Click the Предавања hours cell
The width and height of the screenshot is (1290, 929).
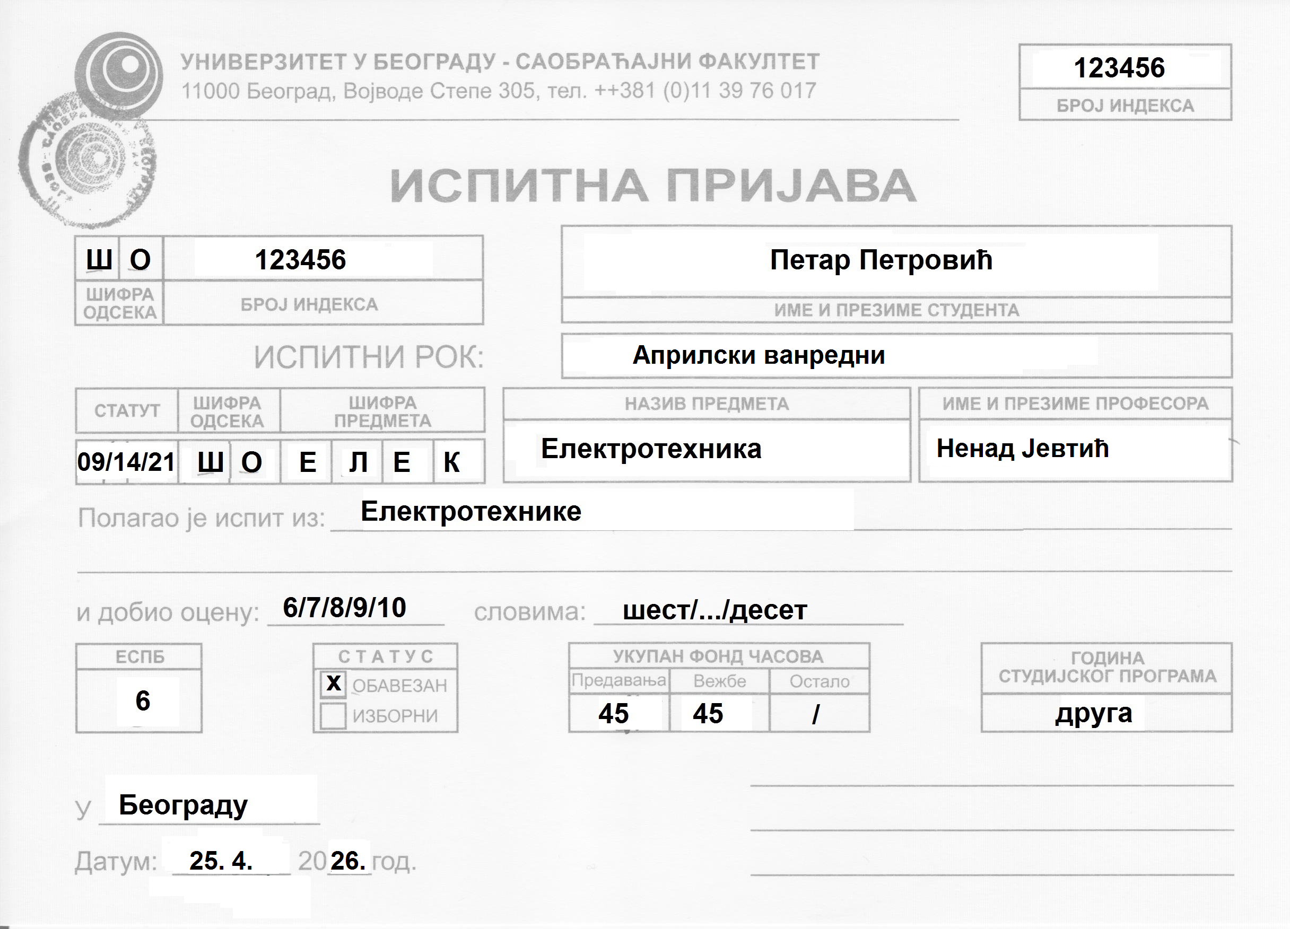[x=614, y=714]
